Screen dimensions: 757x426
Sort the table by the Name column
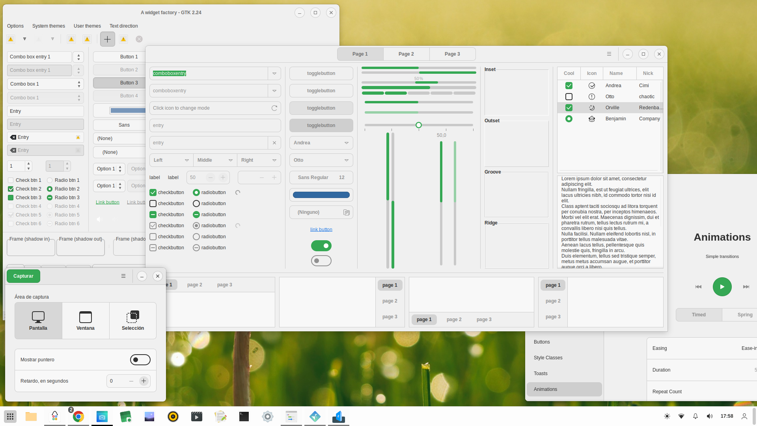(x=619, y=73)
